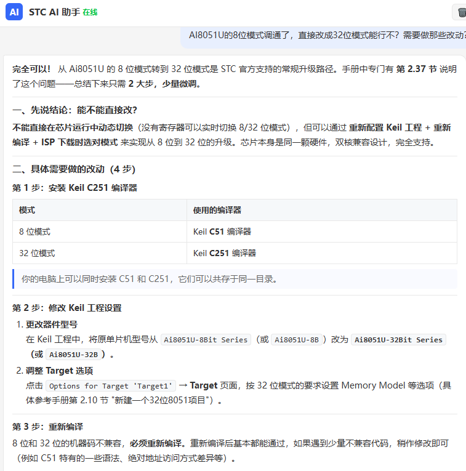Click the Keil C51 编译器 cell

[322, 231]
